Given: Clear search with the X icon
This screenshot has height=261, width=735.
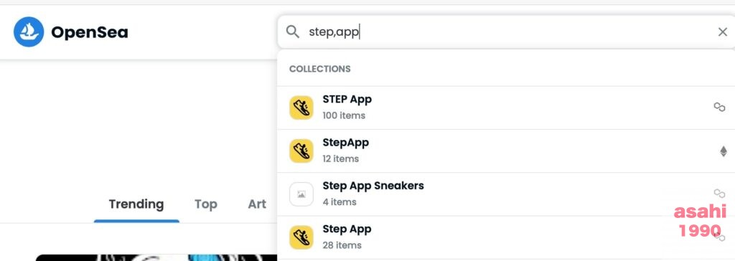Looking at the screenshot, I should [722, 32].
